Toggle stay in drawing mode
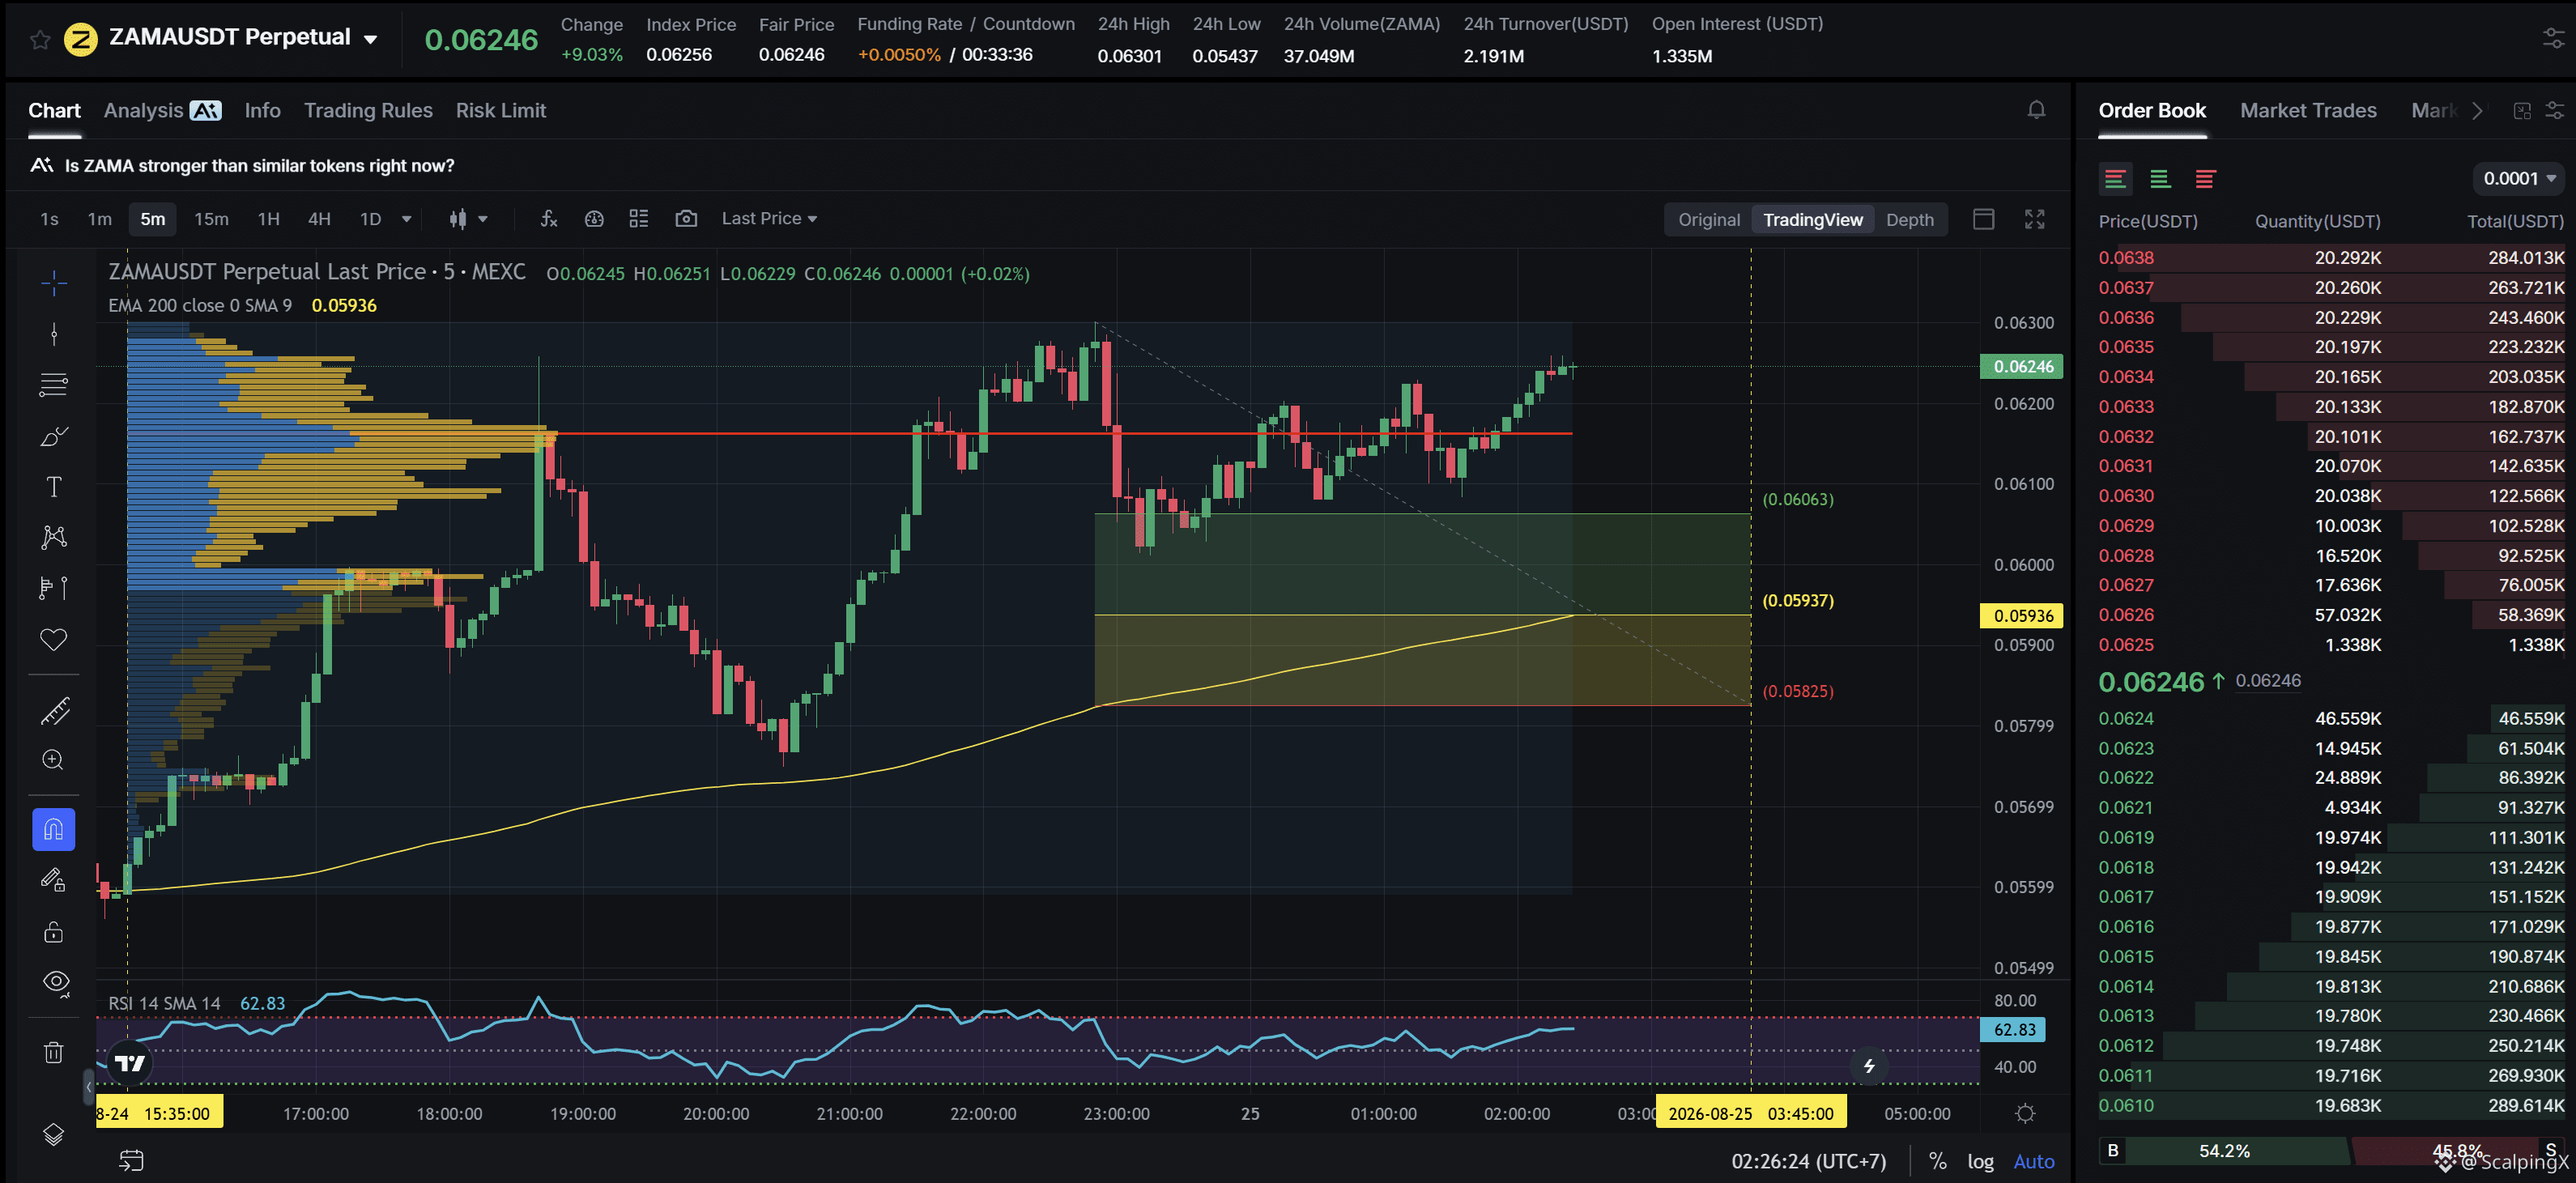Viewport: 2576px width, 1183px height. [54, 880]
